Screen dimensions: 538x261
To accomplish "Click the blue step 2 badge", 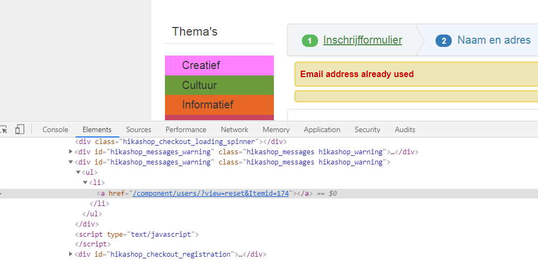I will 444,41.
